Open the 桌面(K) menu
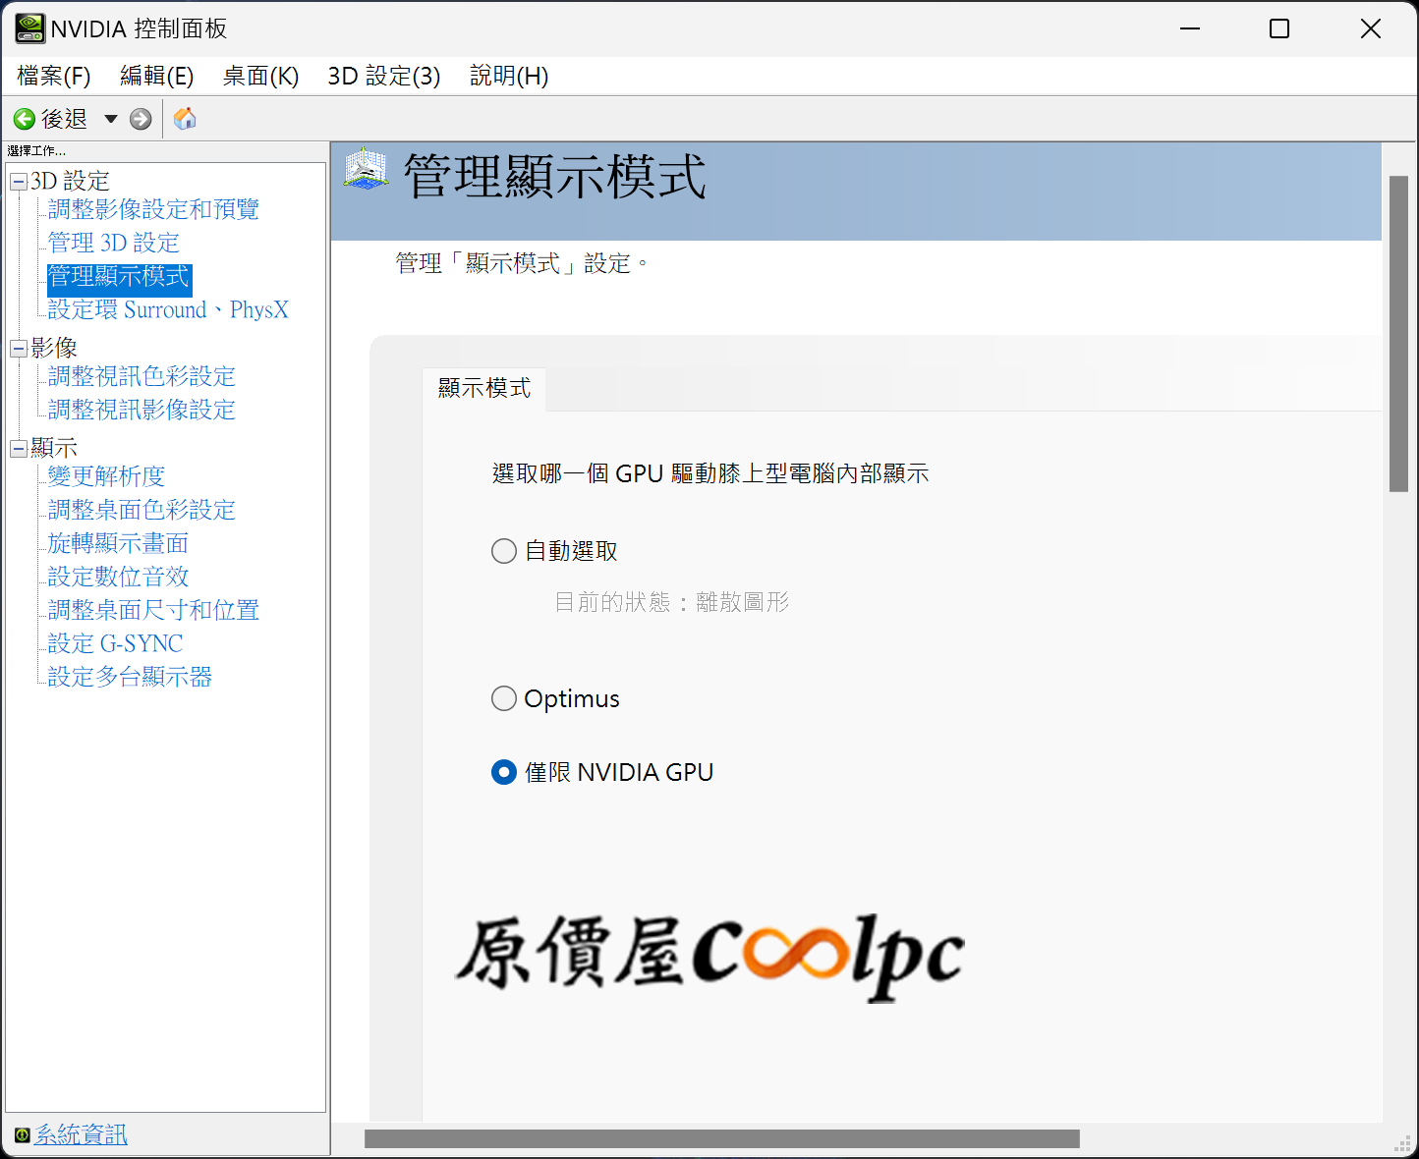Image resolution: width=1419 pixels, height=1159 pixels. 260,76
